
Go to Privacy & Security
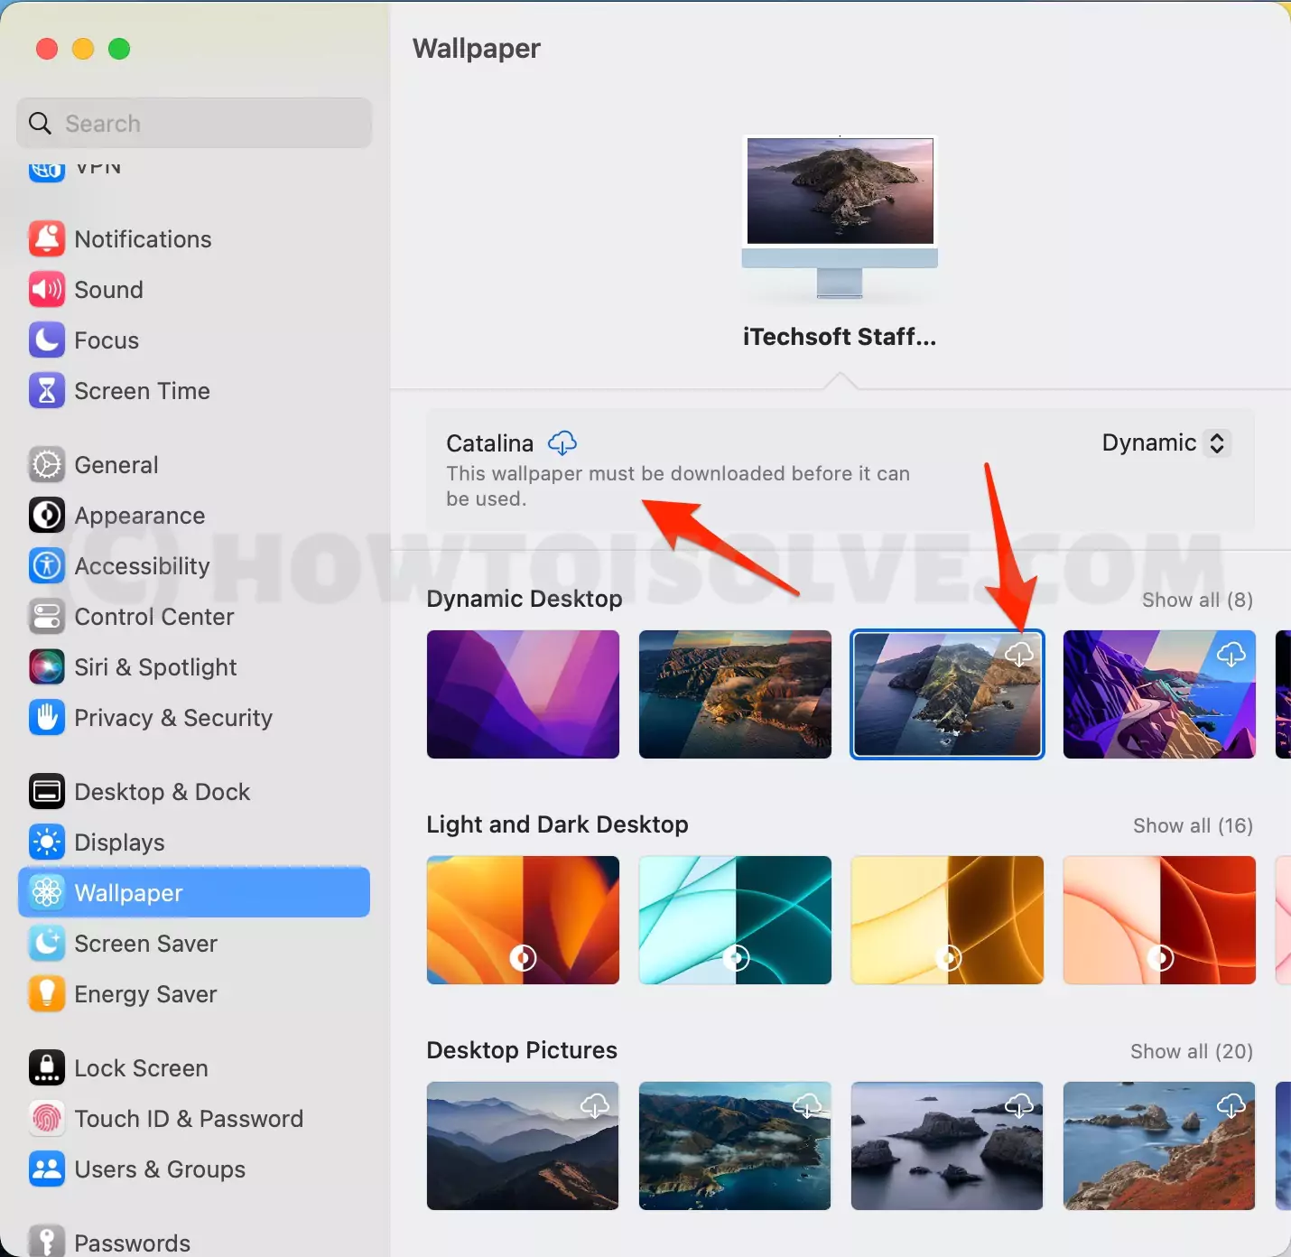click(194, 718)
